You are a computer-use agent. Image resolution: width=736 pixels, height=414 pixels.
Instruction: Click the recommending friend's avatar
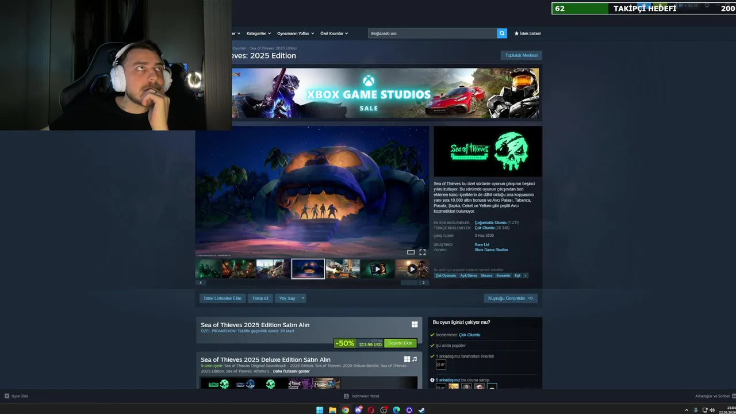[441, 365]
